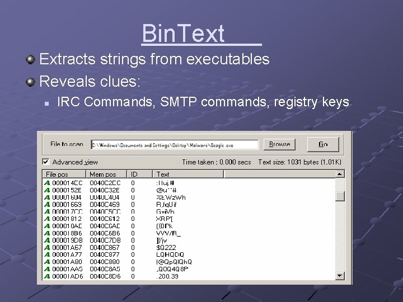Select ANSI icon of row 00001669
This screenshot has height=302, width=403.
point(47,205)
